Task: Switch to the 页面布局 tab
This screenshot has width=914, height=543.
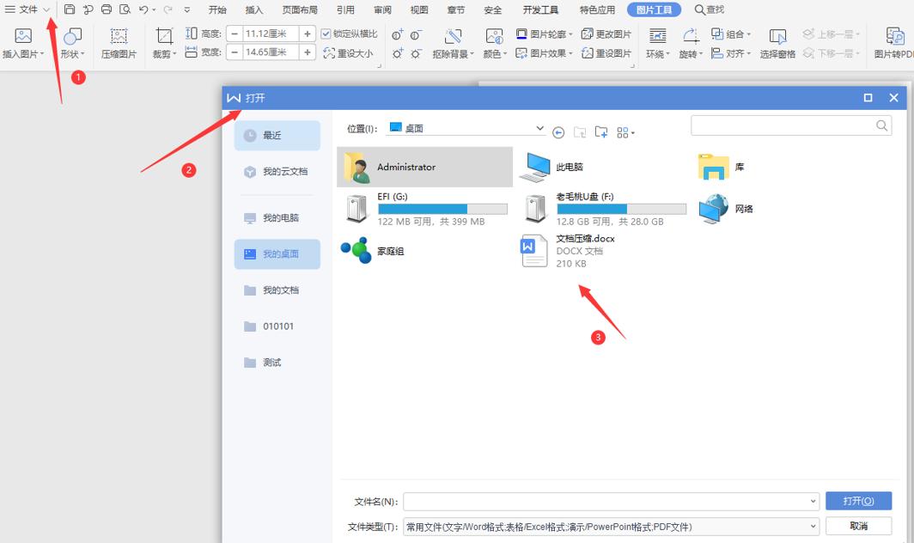Action: tap(300, 10)
